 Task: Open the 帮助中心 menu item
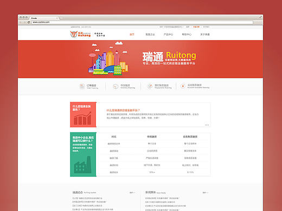187,35
